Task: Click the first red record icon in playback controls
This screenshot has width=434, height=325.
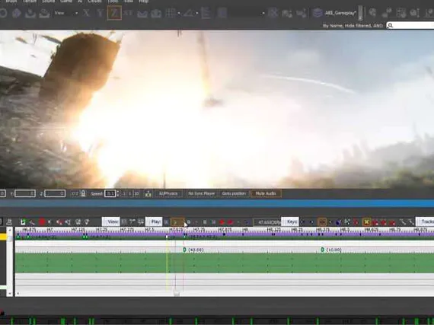Action: [x=222, y=221]
